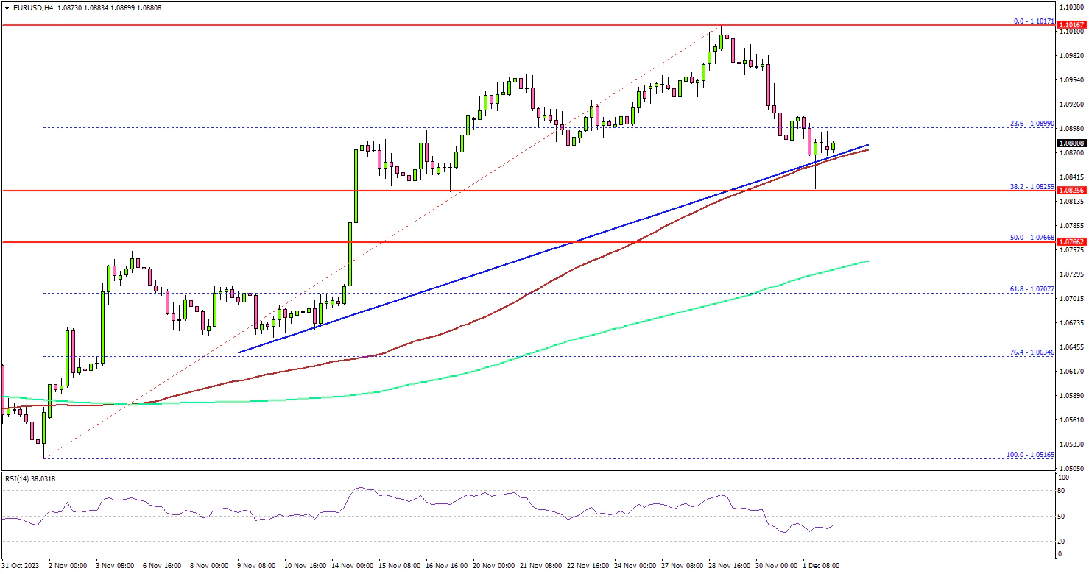The width and height of the screenshot is (1089, 574).
Task: Select the red 1.07662 price tag
Action: (1071, 241)
